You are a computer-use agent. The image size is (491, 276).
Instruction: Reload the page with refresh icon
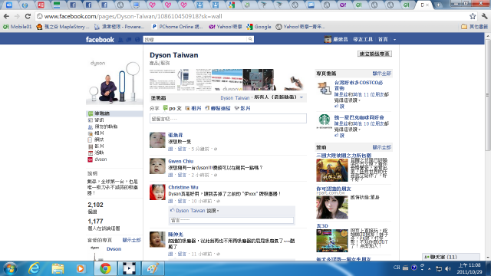[28, 16]
